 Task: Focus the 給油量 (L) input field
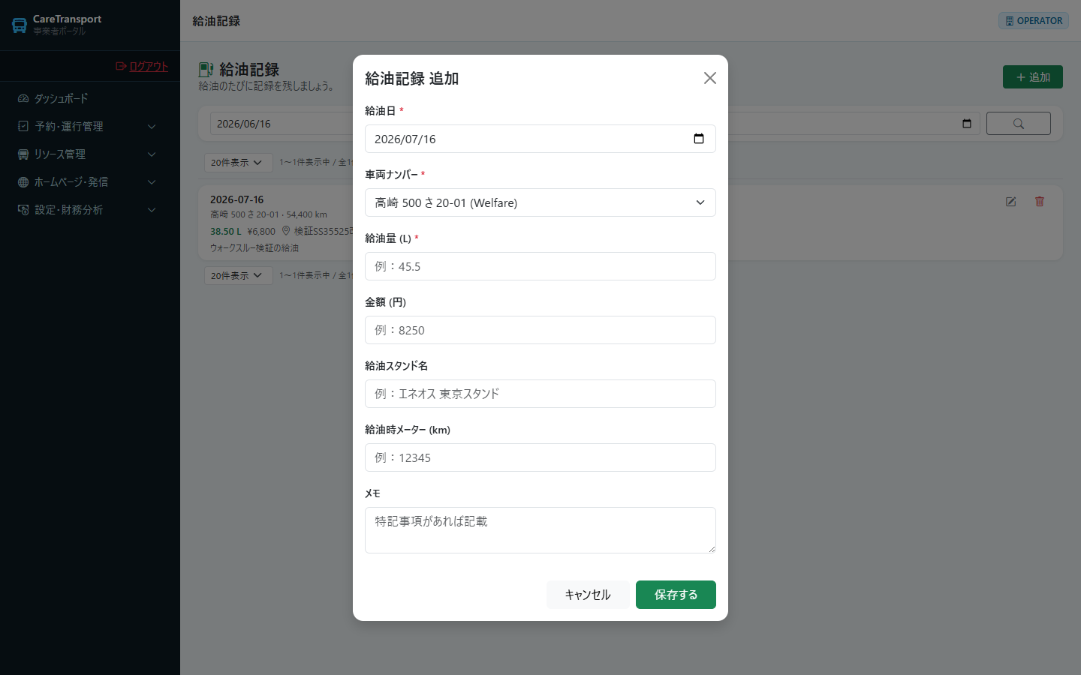pos(540,266)
